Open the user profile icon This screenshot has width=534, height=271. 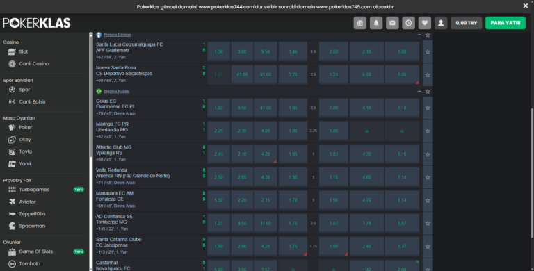tap(441, 23)
